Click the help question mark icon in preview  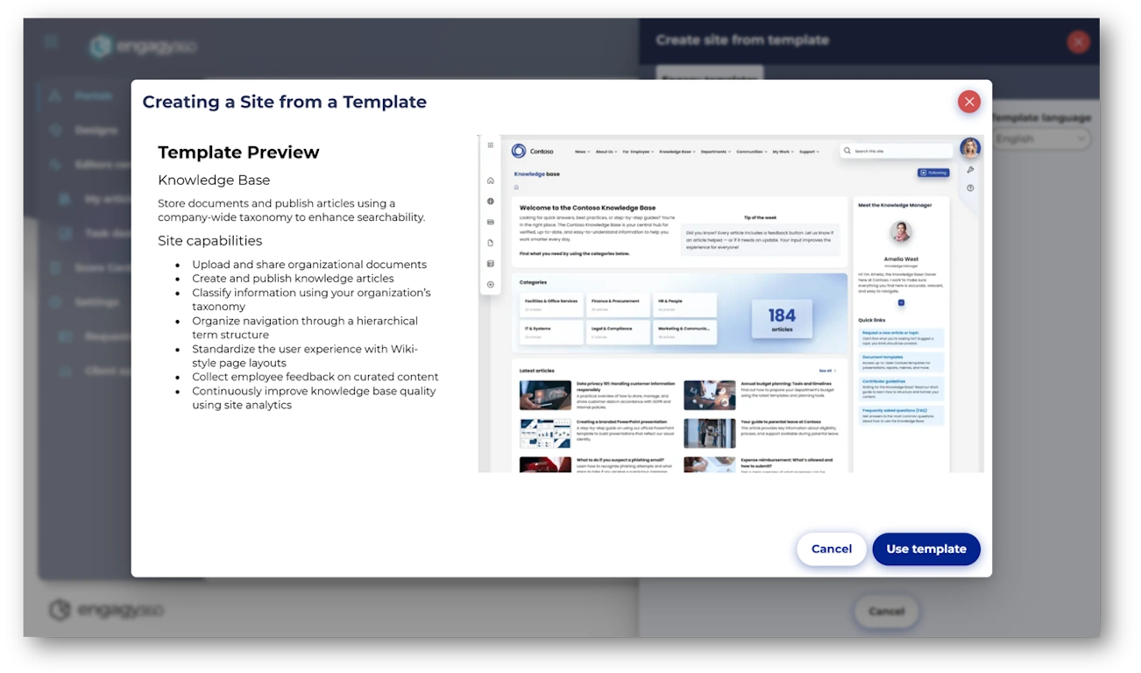970,188
